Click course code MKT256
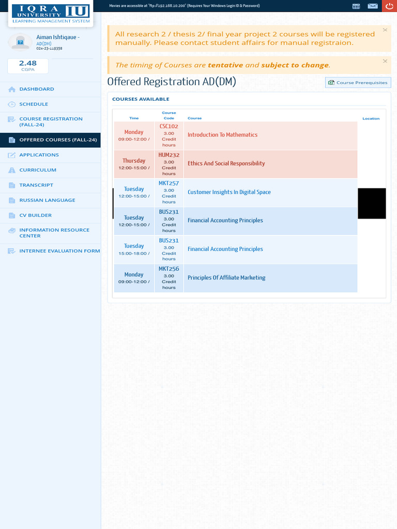Screen dimensions: 397x529 tap(169, 269)
